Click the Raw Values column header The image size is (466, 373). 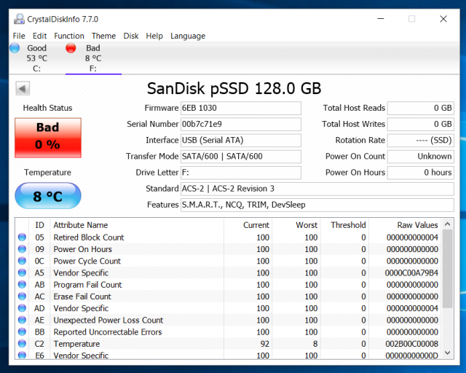pyautogui.click(x=417, y=225)
